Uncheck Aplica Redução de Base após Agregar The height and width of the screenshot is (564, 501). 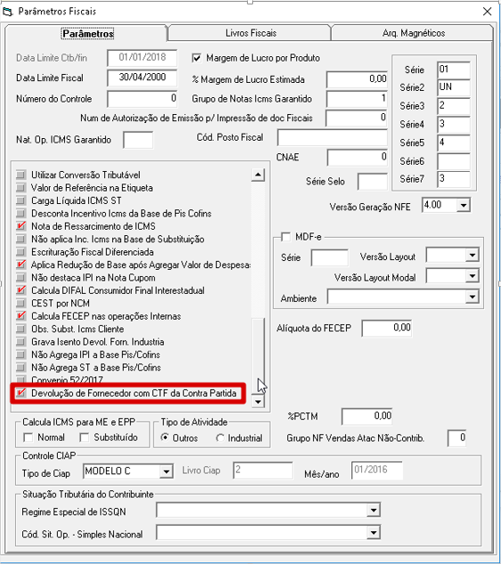[x=21, y=265]
